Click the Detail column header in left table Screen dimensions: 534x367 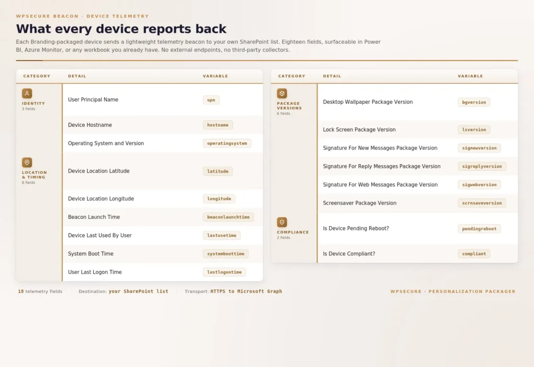(x=77, y=76)
